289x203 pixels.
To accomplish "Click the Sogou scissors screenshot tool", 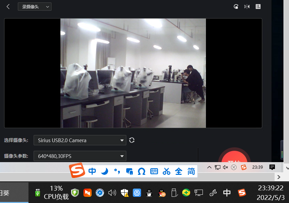I will pyautogui.click(x=166, y=171).
